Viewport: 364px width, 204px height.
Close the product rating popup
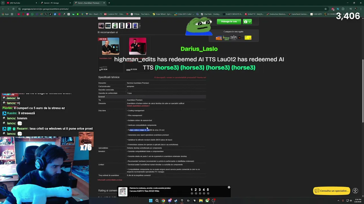(x=229, y=187)
